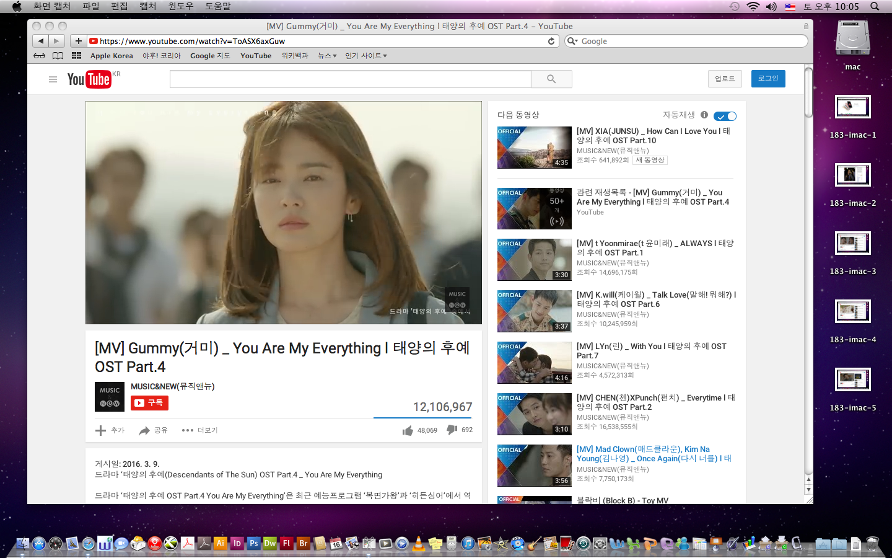The height and width of the screenshot is (558, 892).
Task: Expand the 인기 사이트 bookmarks dropdown
Action: [x=365, y=56]
